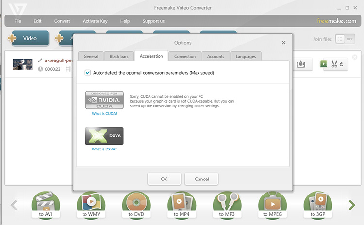Open the File menu
Screen dimensions: 364x225
click(17, 21)
